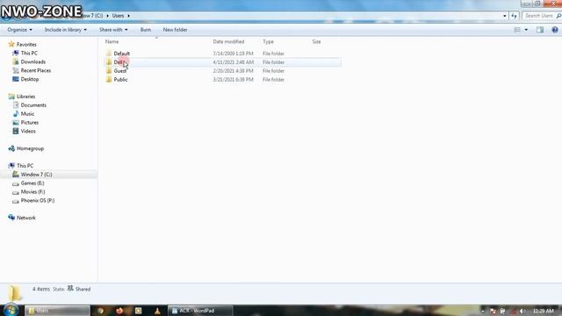This screenshot has height=316, width=562.
Task: Open the Phoenix OS (P:) drive
Action: (x=38, y=201)
